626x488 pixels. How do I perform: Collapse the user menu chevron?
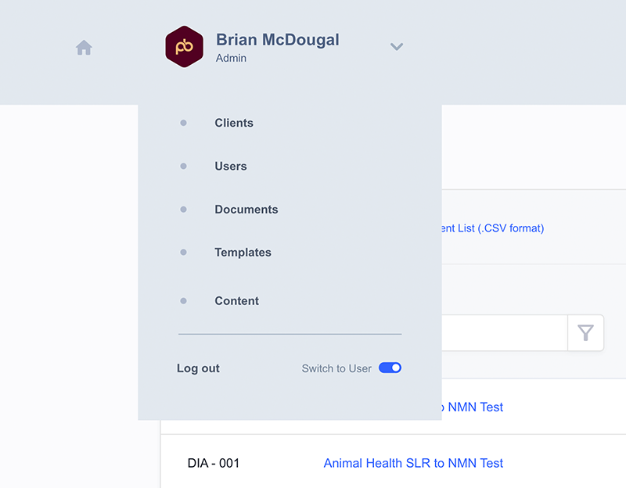click(397, 47)
